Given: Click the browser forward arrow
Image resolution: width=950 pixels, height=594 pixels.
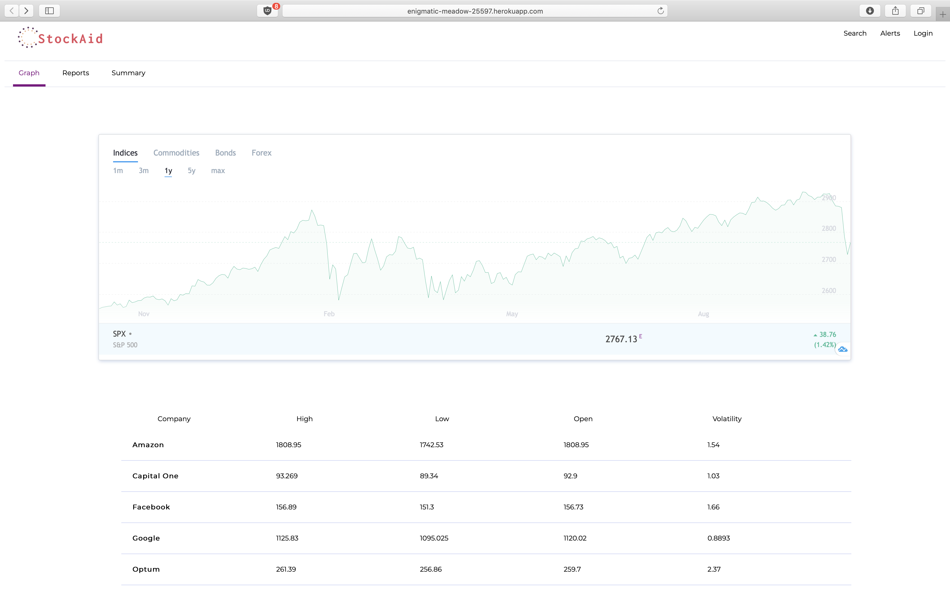Looking at the screenshot, I should tap(26, 11).
